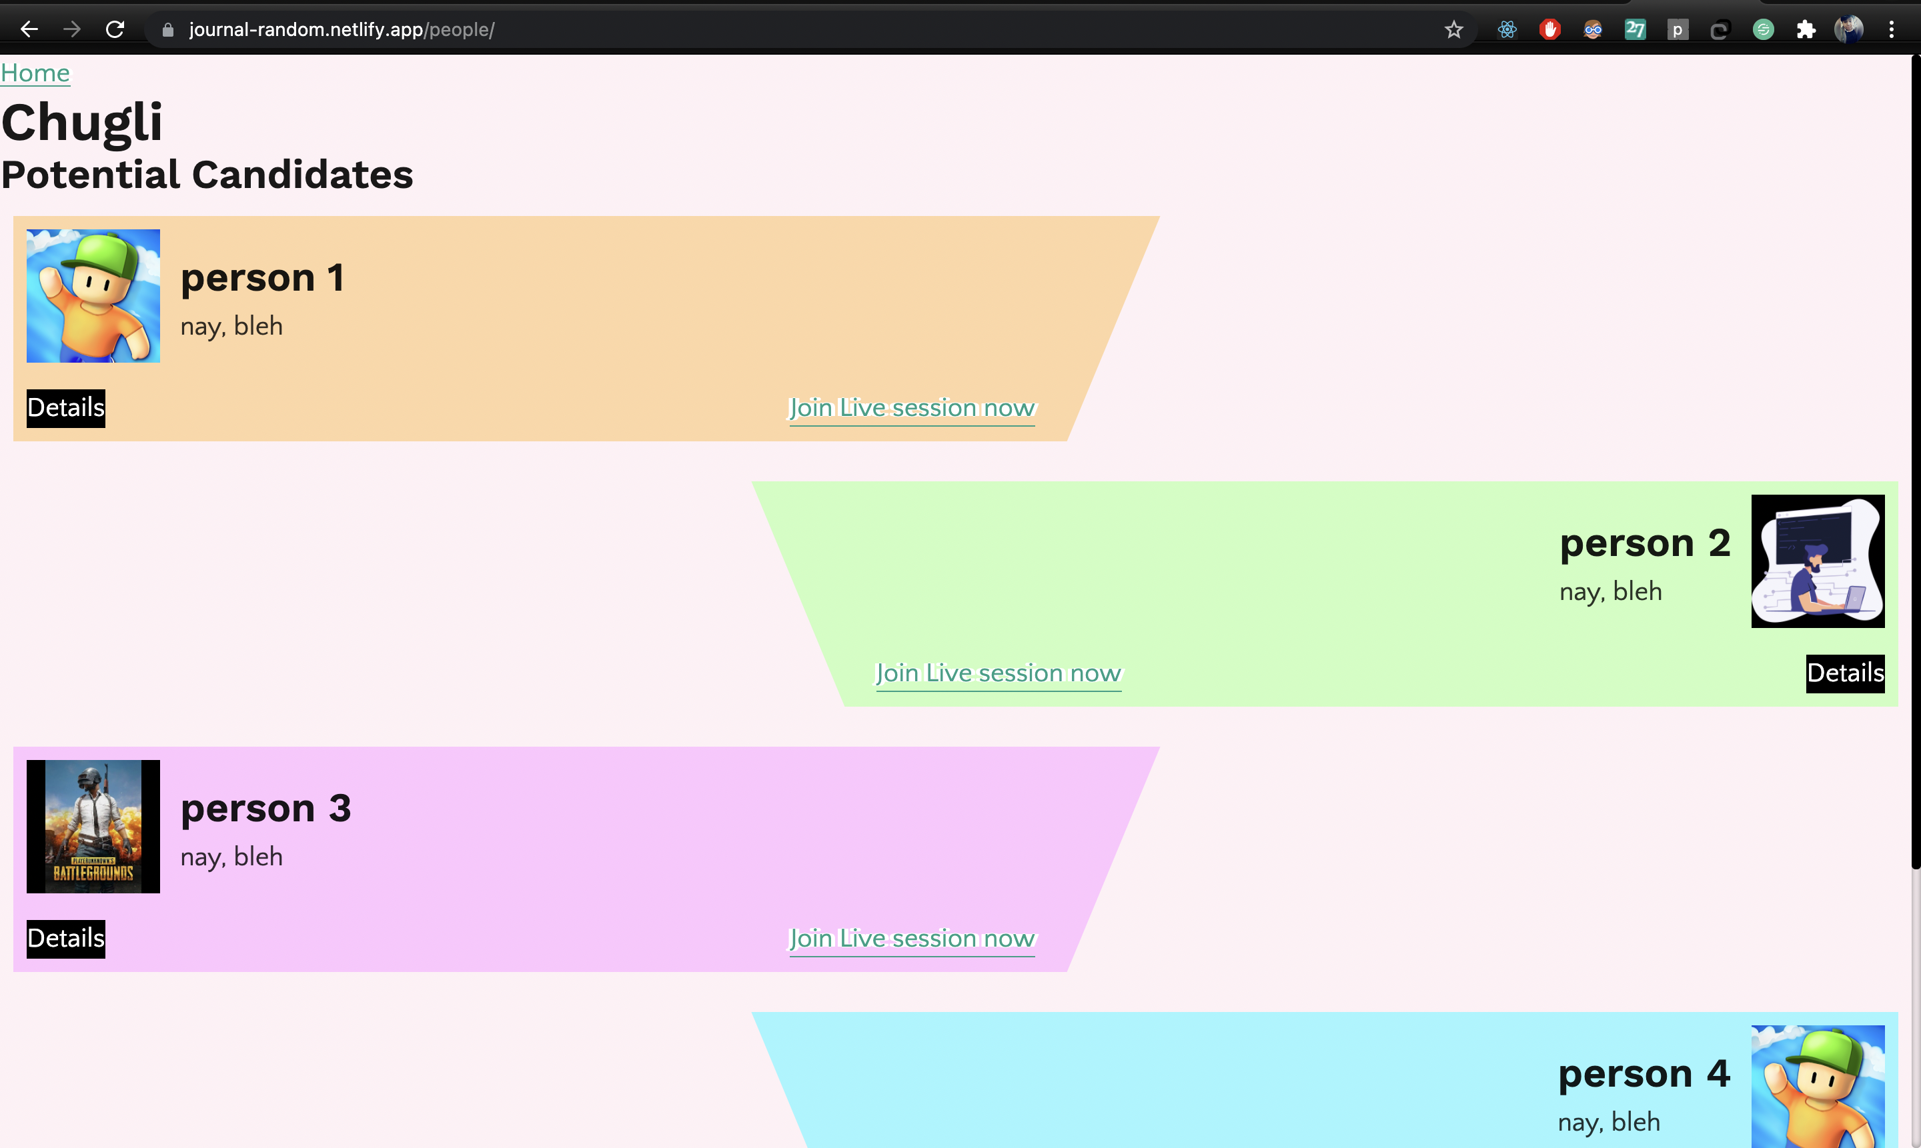This screenshot has width=1921, height=1148.
Task: Reload the page with the refresh icon
Action: point(115,29)
